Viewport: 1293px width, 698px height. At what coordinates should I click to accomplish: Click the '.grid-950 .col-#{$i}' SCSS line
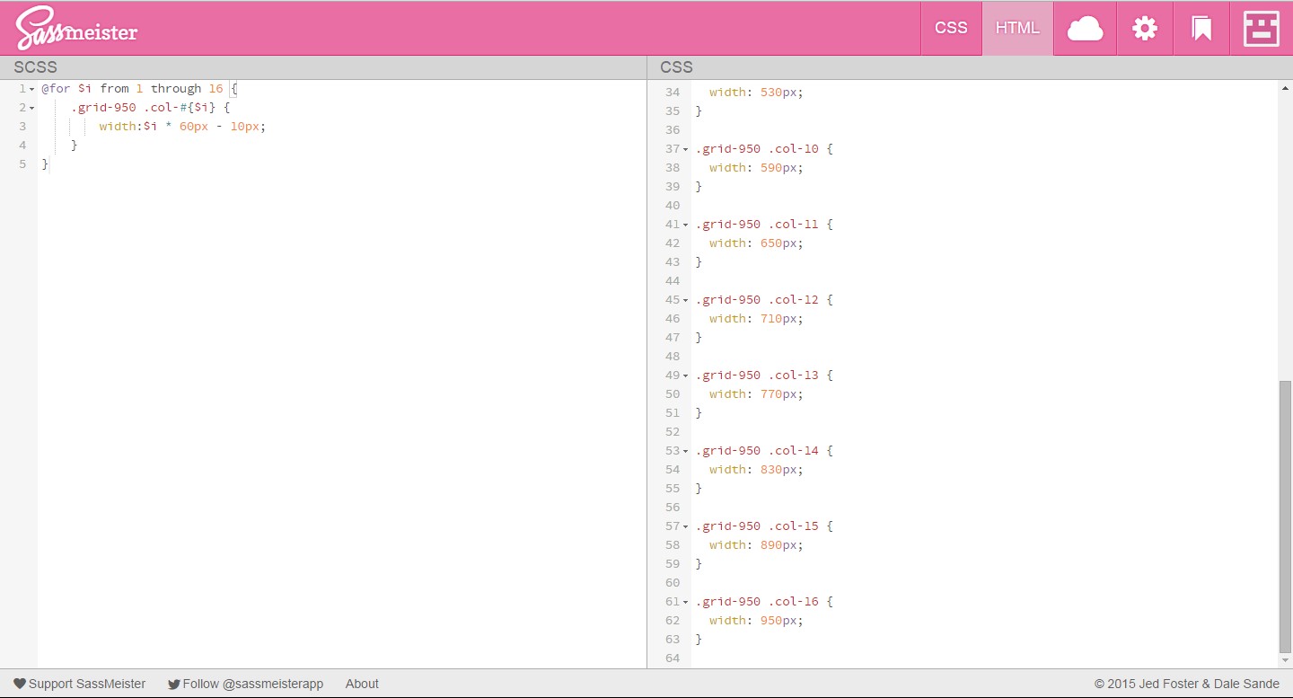pyautogui.click(x=151, y=108)
